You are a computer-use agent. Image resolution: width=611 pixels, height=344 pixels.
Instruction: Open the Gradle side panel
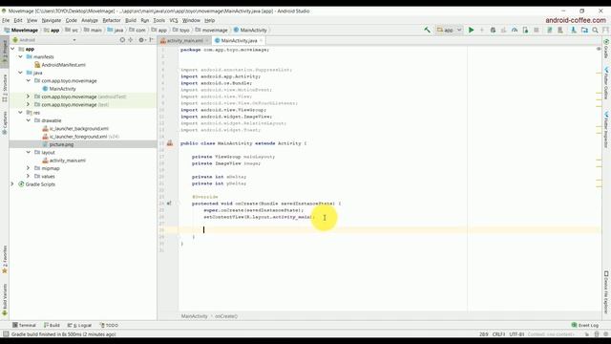(x=606, y=49)
